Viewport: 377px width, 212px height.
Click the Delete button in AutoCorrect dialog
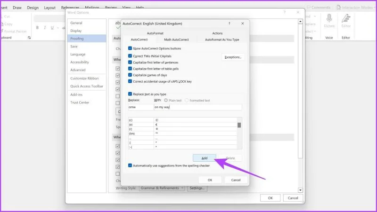[230, 158]
